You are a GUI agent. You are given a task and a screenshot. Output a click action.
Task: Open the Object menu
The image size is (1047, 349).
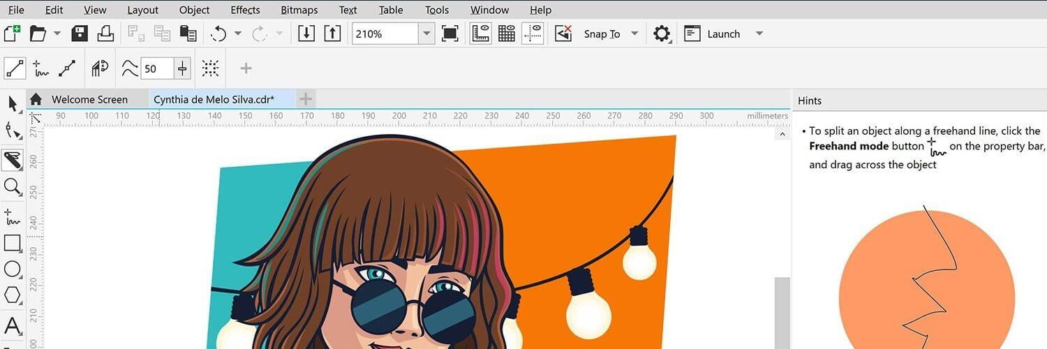194,10
